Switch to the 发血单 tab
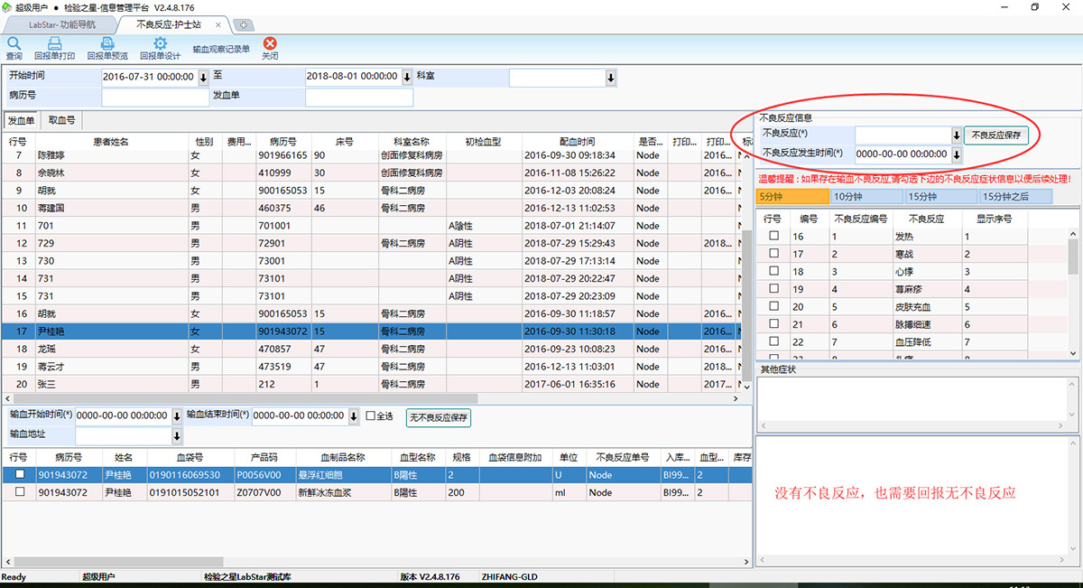Screen dimensions: 1083x588 point(21,120)
